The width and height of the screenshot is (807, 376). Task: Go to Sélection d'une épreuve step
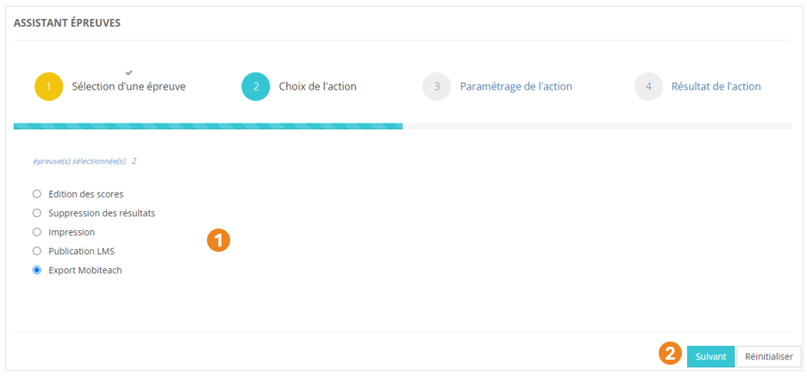[128, 87]
